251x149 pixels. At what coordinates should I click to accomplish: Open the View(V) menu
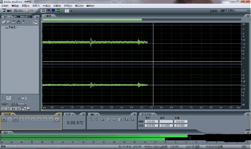[x=26, y=6]
